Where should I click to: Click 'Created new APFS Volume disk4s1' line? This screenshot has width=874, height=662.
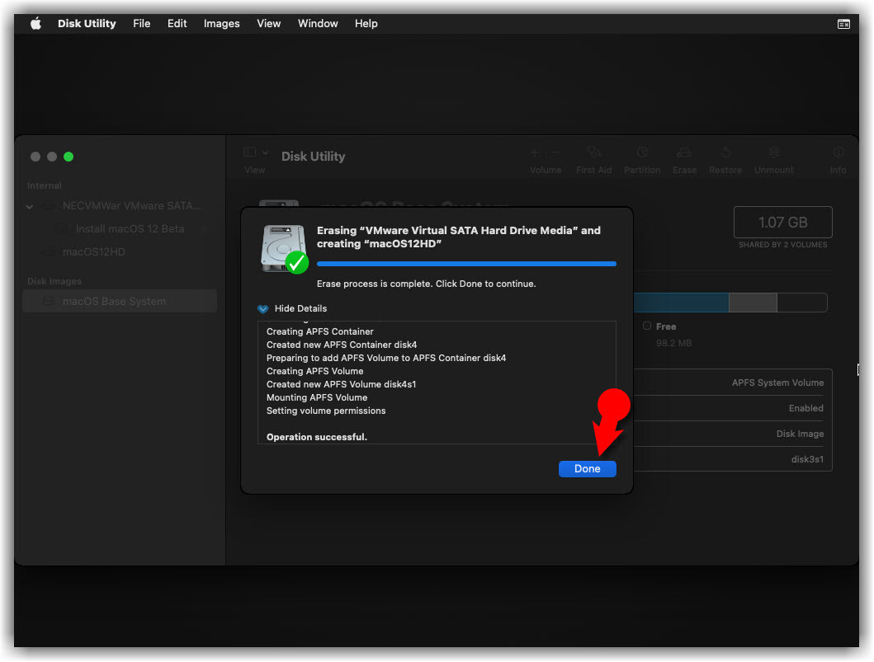tap(341, 384)
